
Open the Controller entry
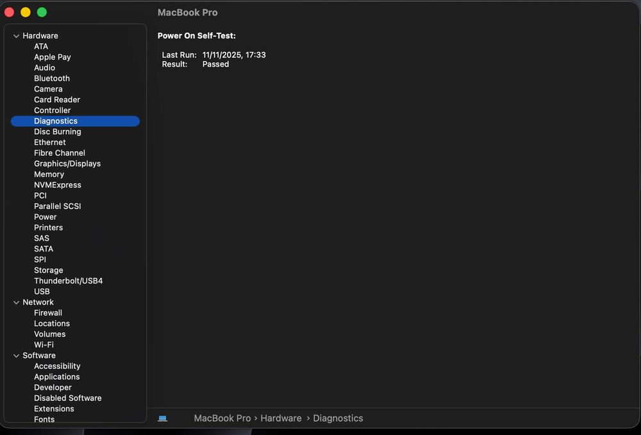(53, 110)
